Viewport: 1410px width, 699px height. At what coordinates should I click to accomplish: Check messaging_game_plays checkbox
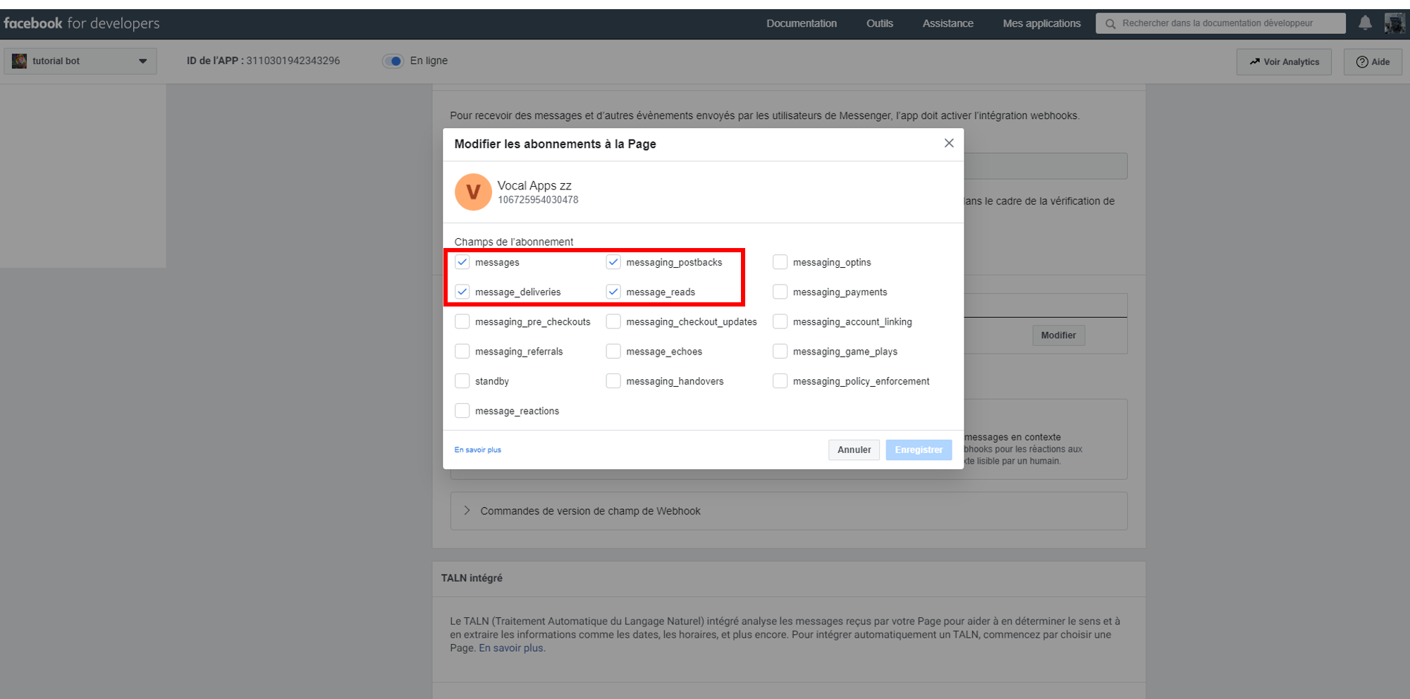(780, 351)
